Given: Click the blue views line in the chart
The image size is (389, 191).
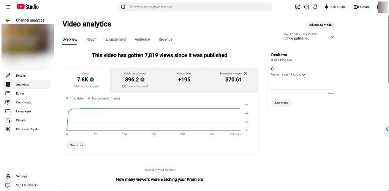Looking at the screenshot, I should [x=154, y=108].
